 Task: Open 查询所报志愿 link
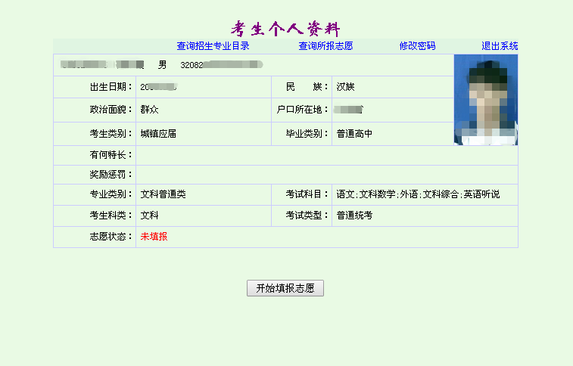click(325, 46)
